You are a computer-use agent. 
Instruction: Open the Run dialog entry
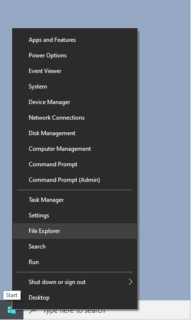(x=75, y=262)
